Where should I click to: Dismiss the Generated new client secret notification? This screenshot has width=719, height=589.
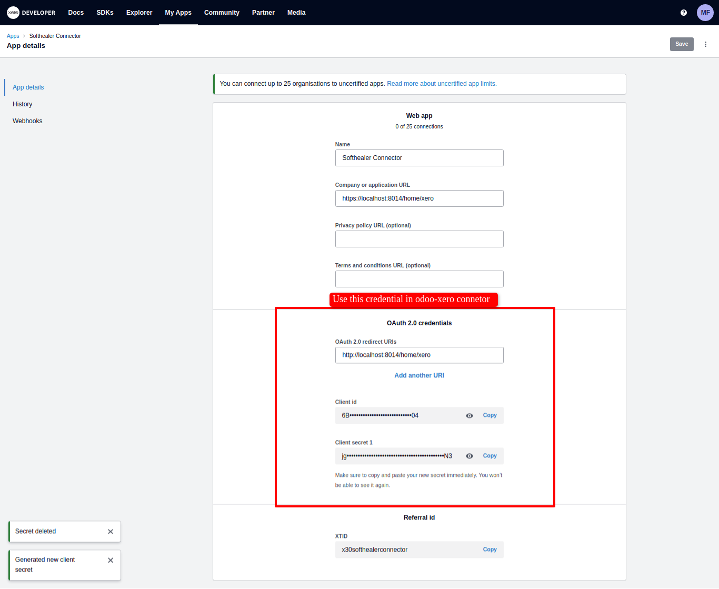[x=111, y=561]
